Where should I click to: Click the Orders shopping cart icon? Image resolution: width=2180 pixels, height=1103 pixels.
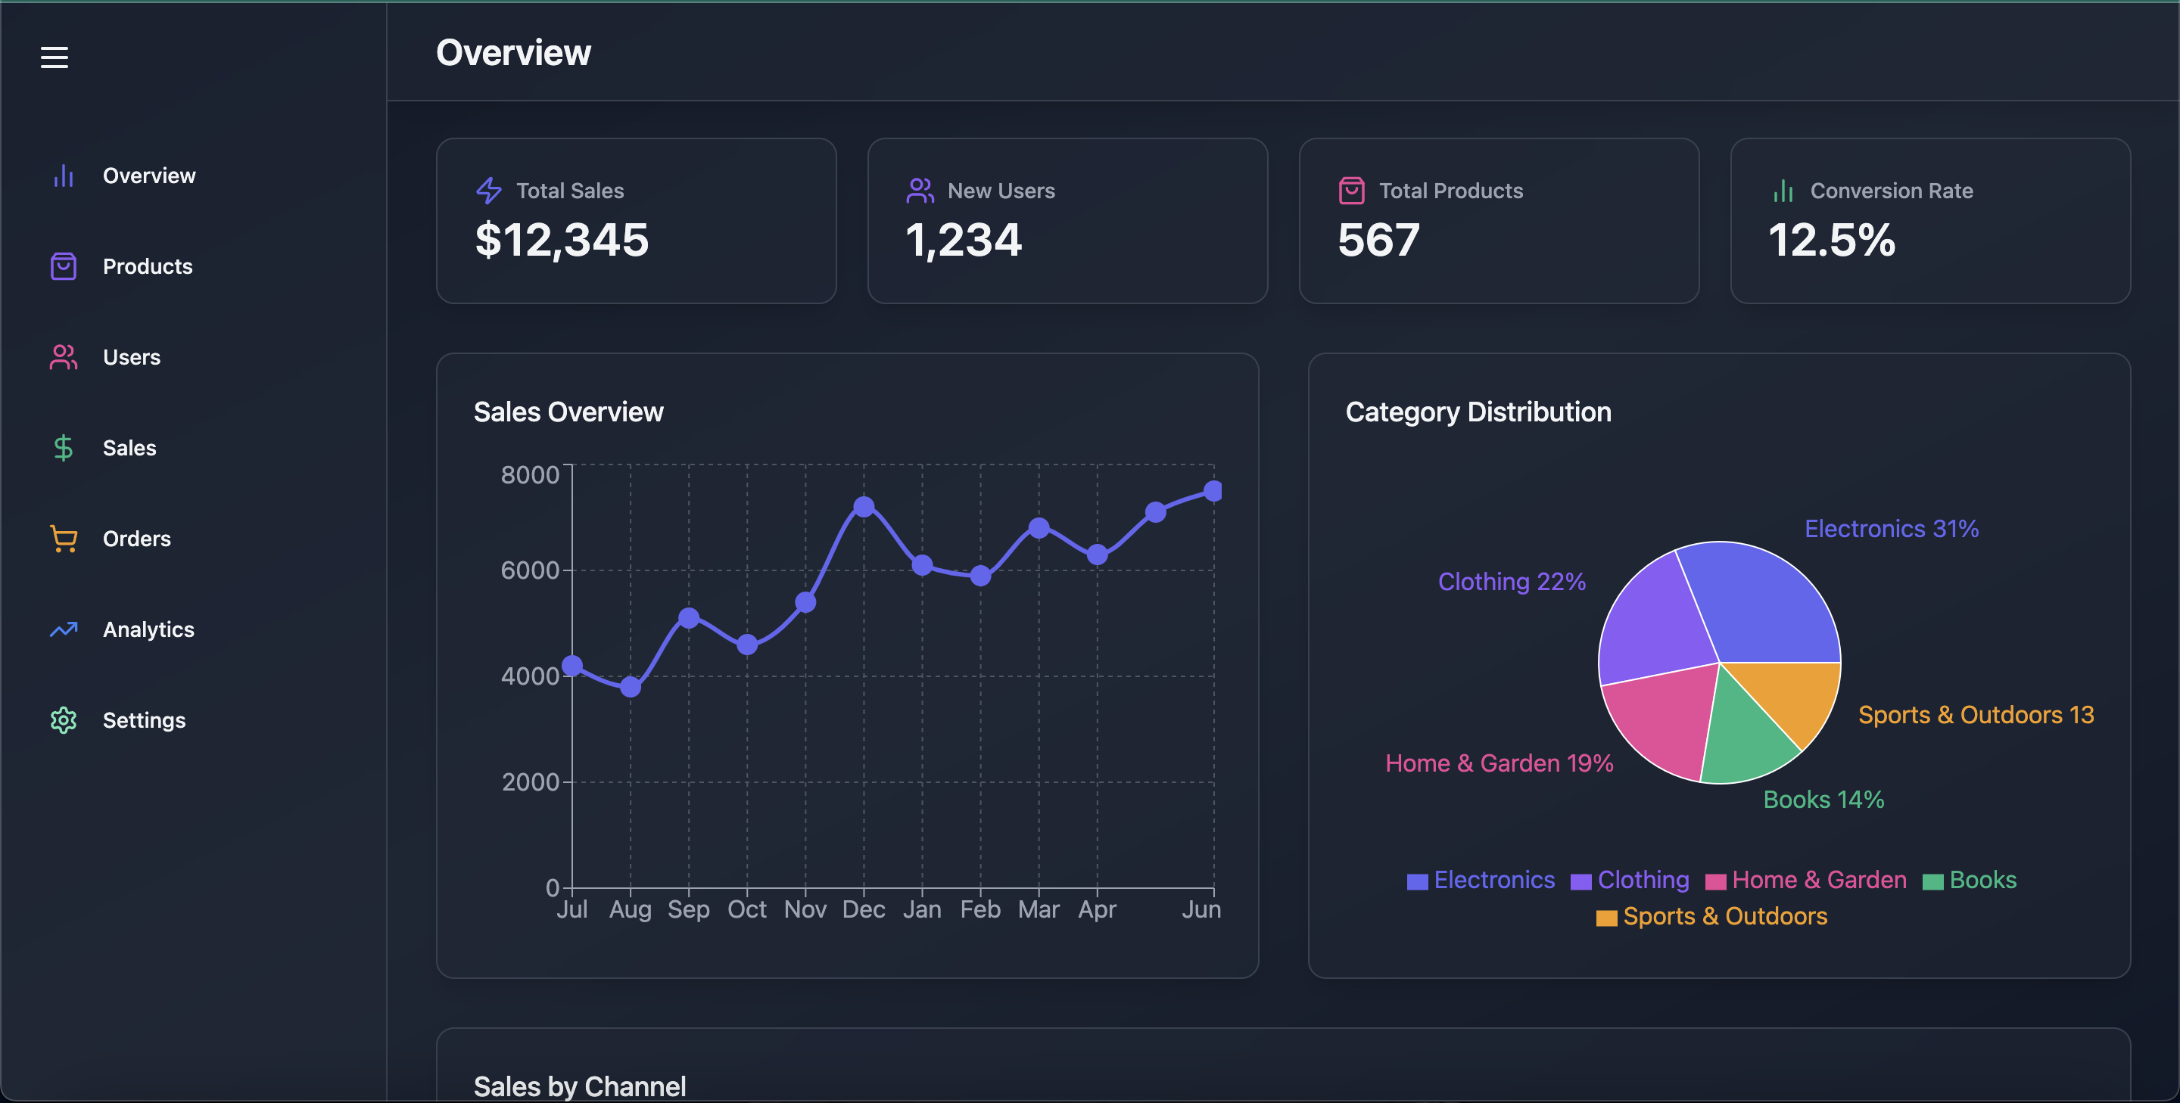(64, 539)
